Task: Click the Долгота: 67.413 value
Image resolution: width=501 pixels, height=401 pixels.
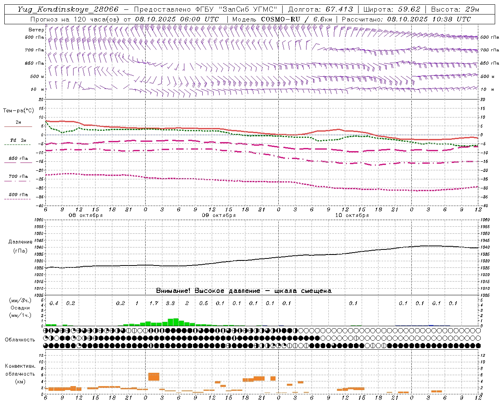Action: [x=321, y=9]
